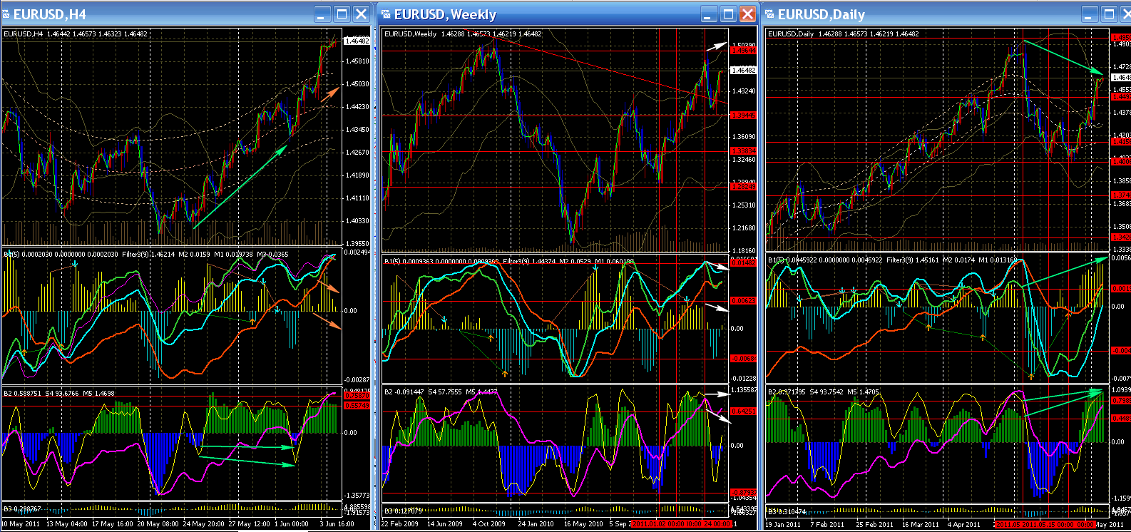Click red level label 0.55749 in H4 window

357,405
